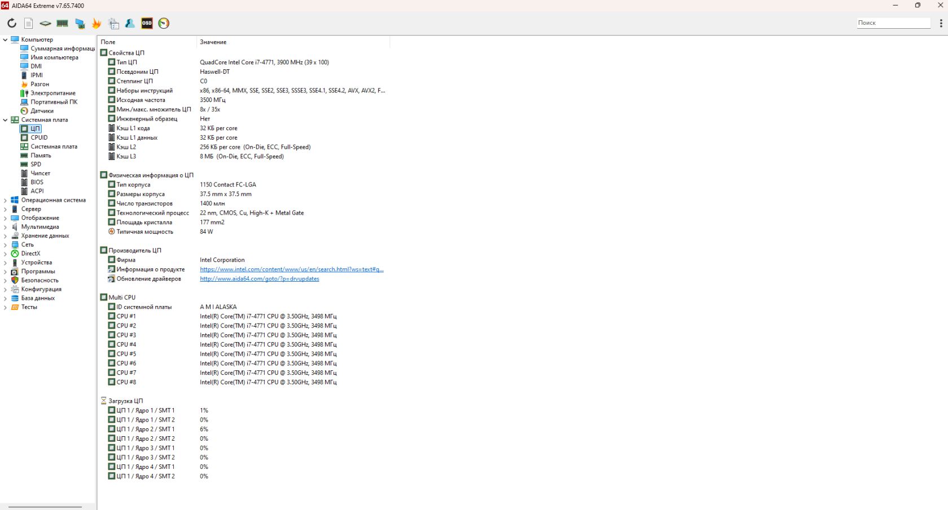Open the Intel product information link
This screenshot has height=510, width=948.
click(292, 269)
